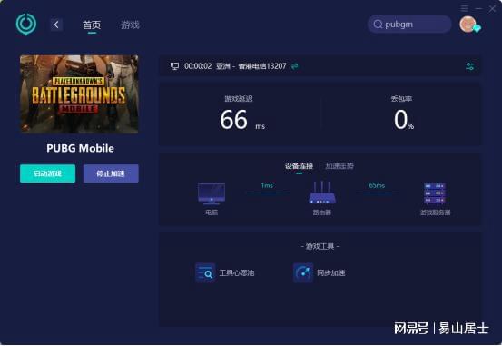Open the 工具心愿池 tool icon
Viewport: 502px width, 346px height.
(x=205, y=272)
